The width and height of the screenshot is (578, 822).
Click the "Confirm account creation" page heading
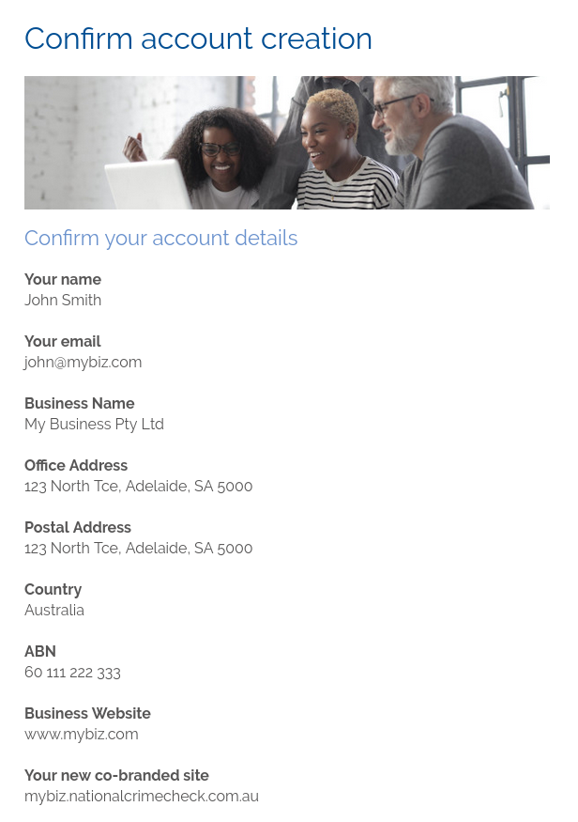[x=198, y=39]
